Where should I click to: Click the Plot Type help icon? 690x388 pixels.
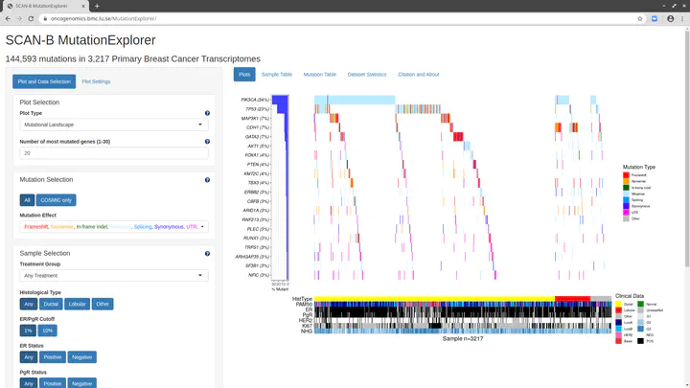point(207,113)
